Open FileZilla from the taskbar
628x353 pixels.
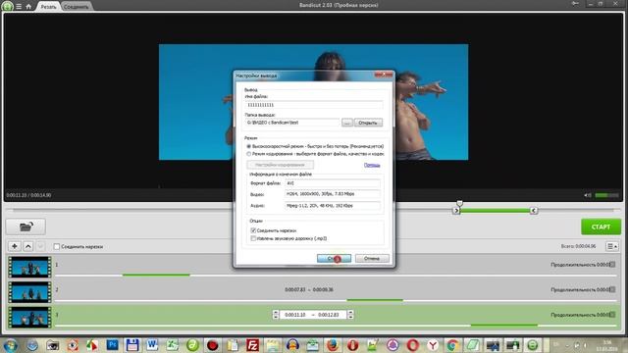pos(252,345)
